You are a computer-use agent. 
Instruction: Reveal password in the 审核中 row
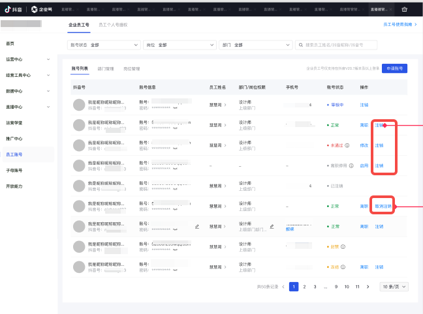click(x=175, y=108)
